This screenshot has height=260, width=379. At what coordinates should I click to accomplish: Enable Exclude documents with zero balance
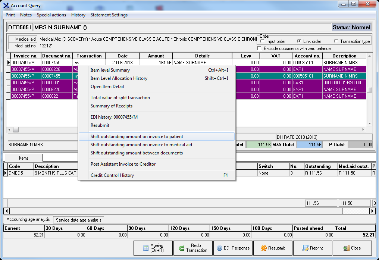[260, 48]
